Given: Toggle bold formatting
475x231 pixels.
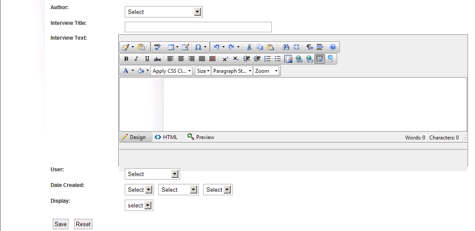Looking at the screenshot, I should (x=126, y=59).
